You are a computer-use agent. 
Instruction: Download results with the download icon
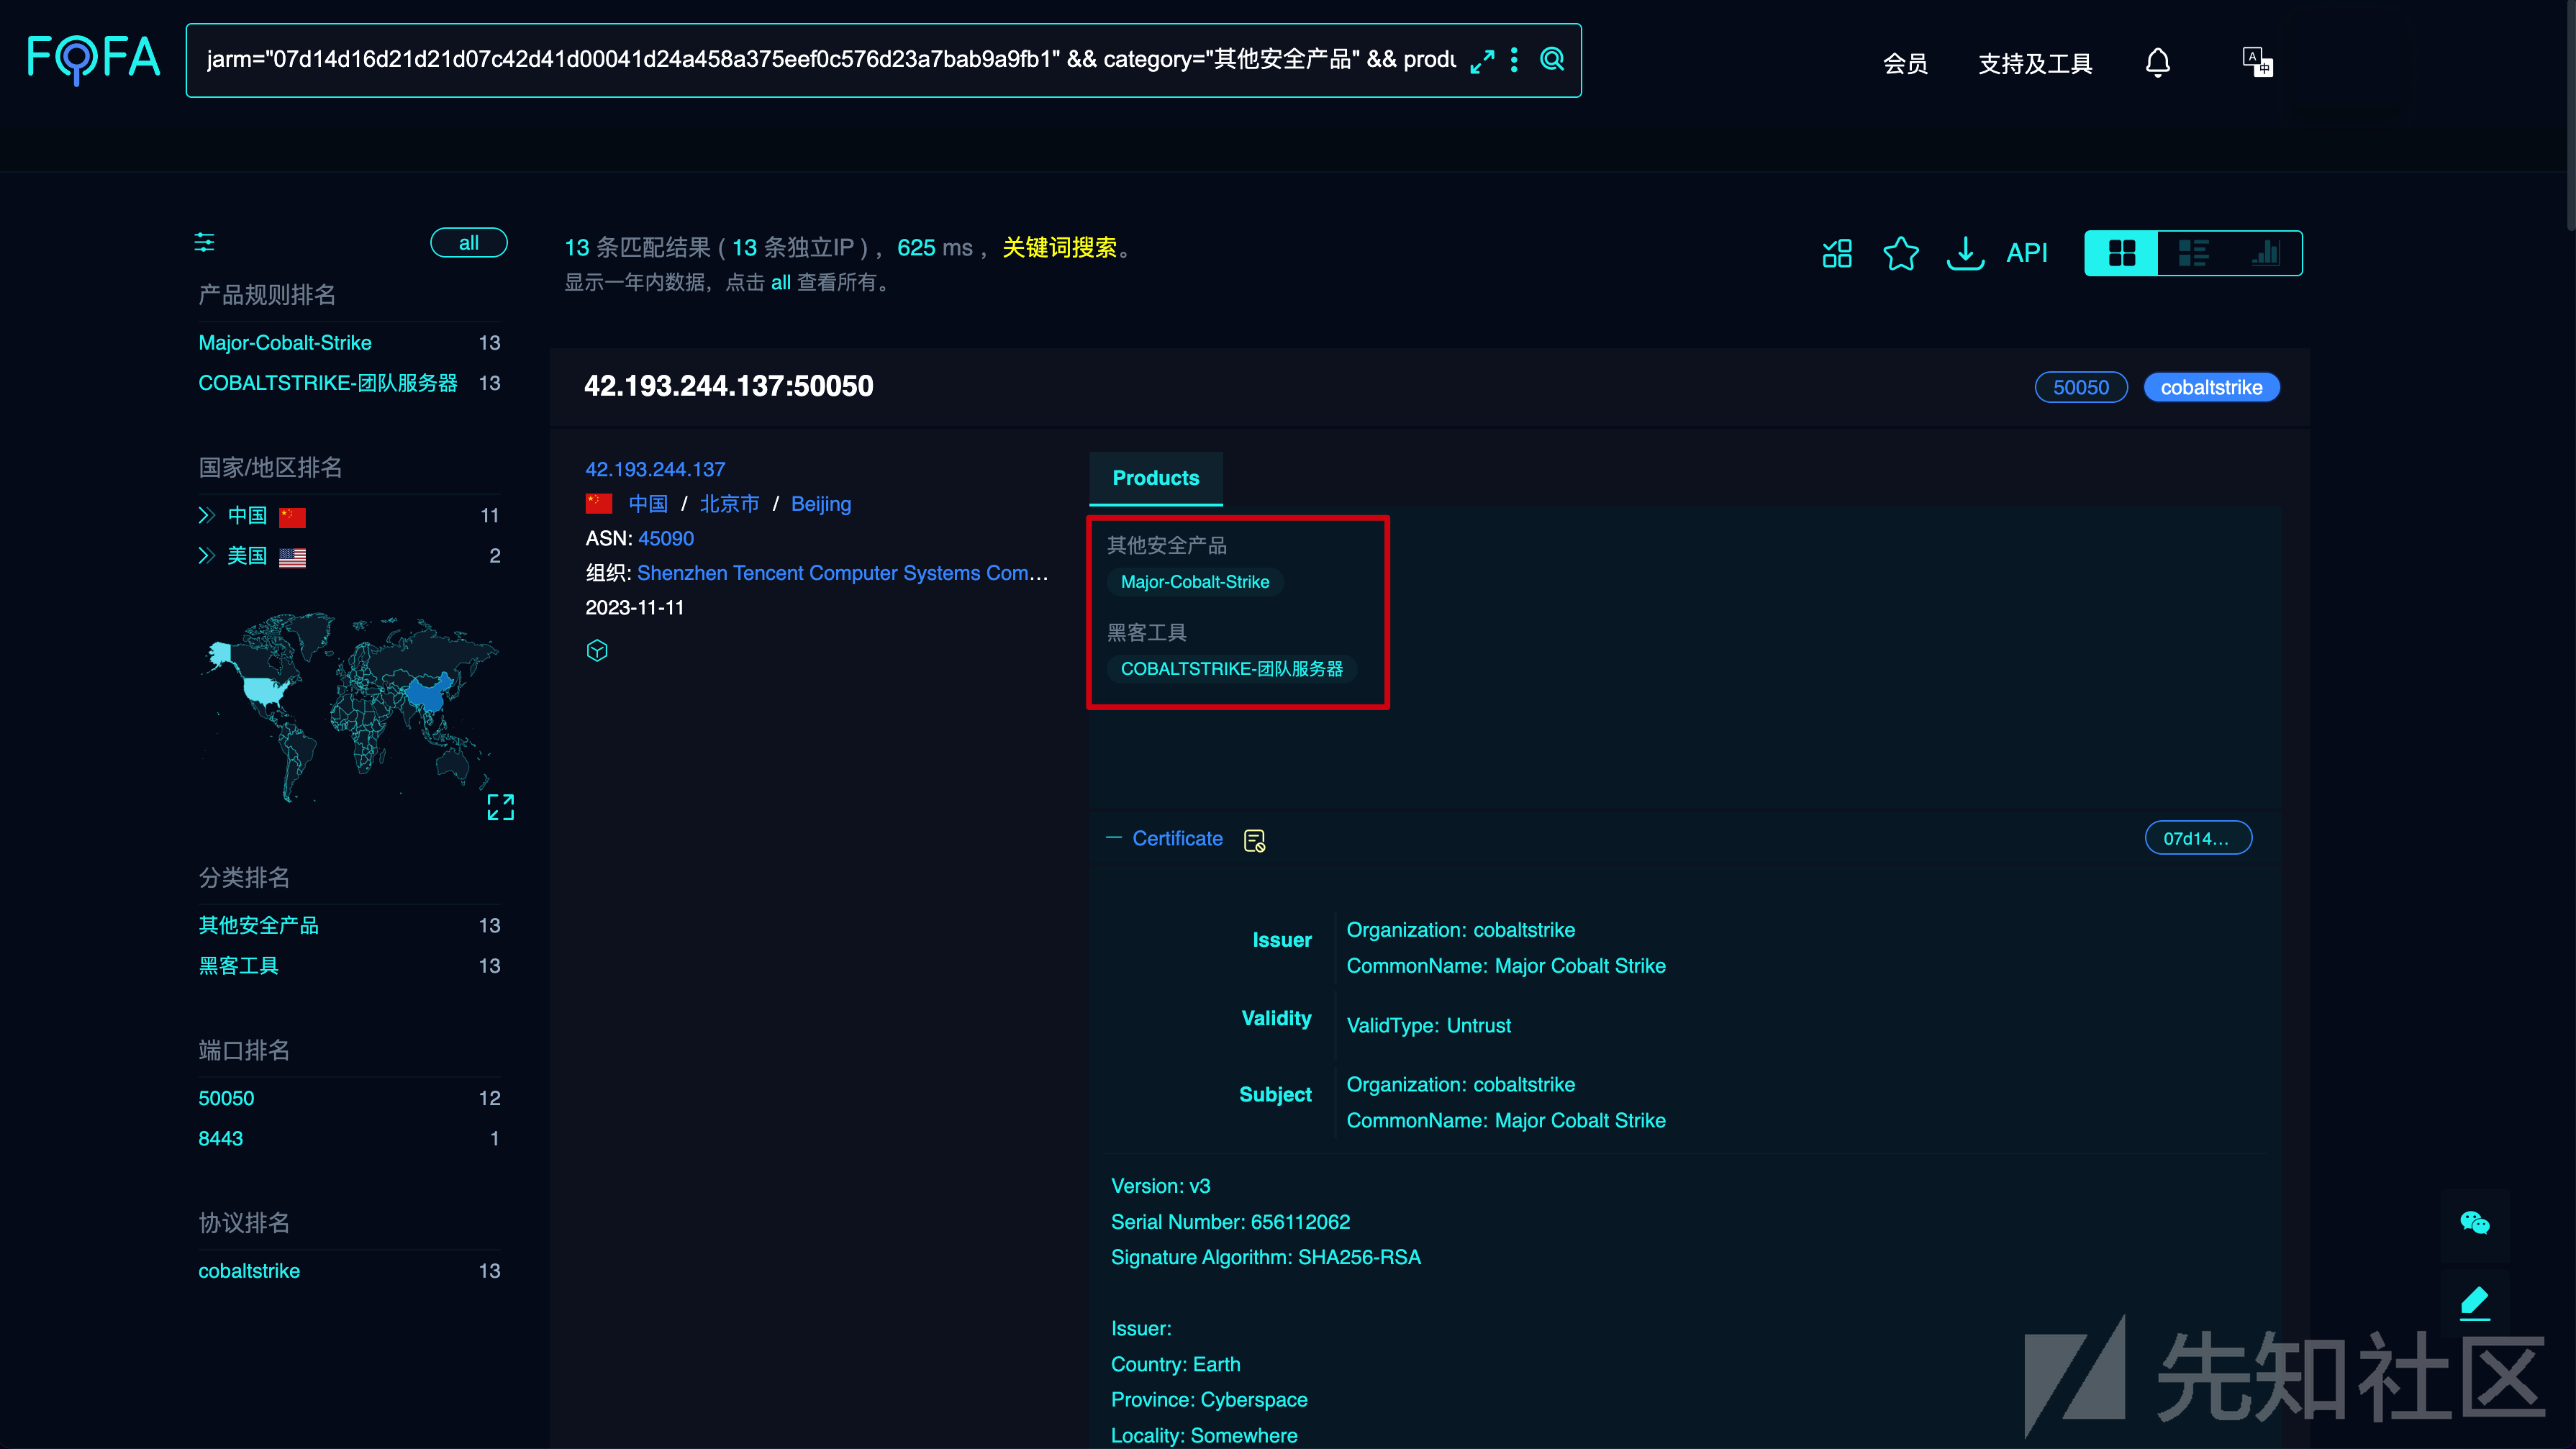[x=1965, y=253]
